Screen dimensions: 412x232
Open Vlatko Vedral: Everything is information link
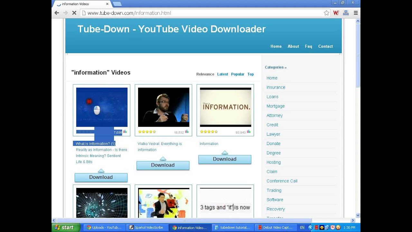(160, 147)
